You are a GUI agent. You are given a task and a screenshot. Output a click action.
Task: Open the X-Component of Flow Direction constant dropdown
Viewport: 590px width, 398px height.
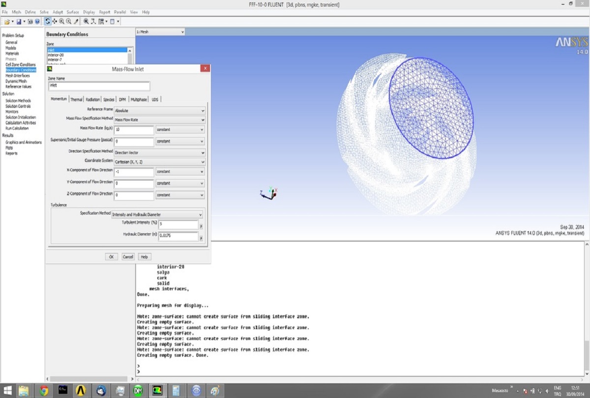[180, 172]
